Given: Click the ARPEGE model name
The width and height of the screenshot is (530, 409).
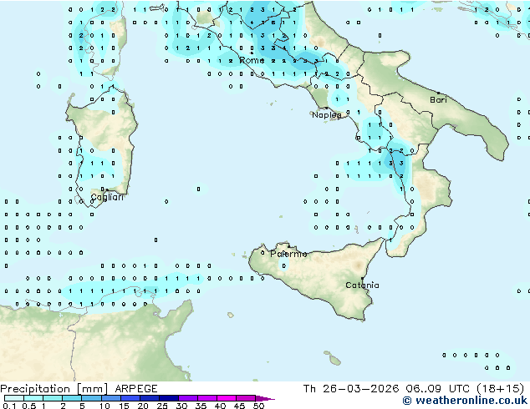Looking at the screenshot, I should pyautogui.click(x=136, y=389).
